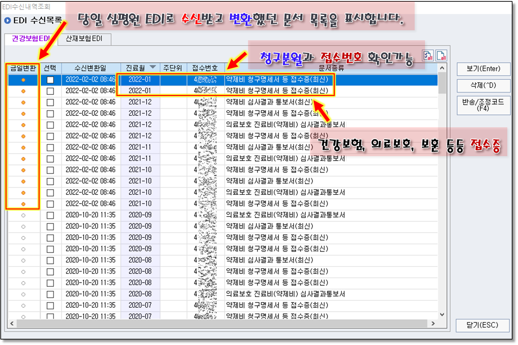The height and width of the screenshot is (345, 518).
Task: Click the scroll-left arrow at the list bottom
Action: coord(12,324)
